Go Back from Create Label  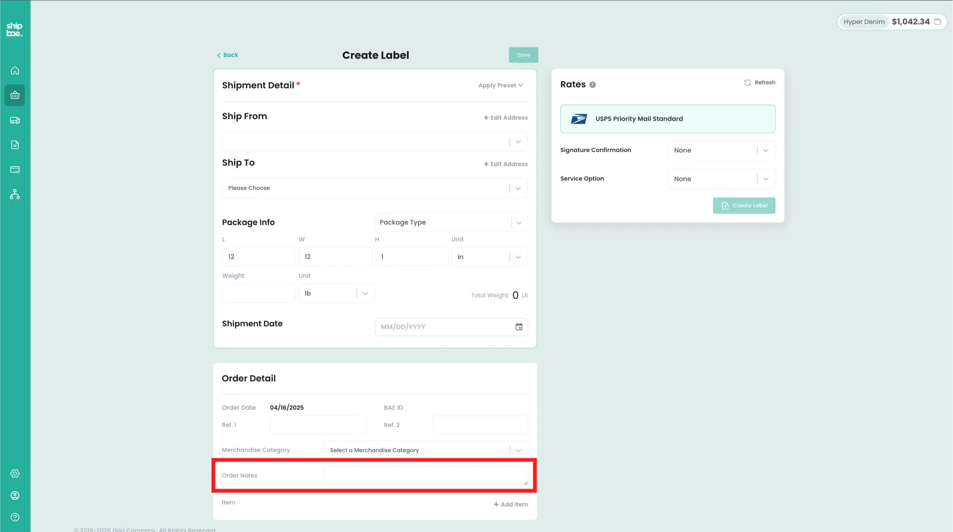(228, 55)
